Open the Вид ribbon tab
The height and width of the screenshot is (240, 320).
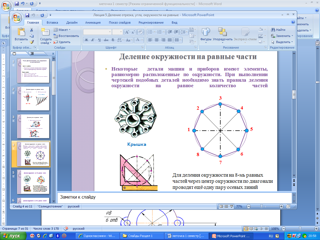coord(174,22)
